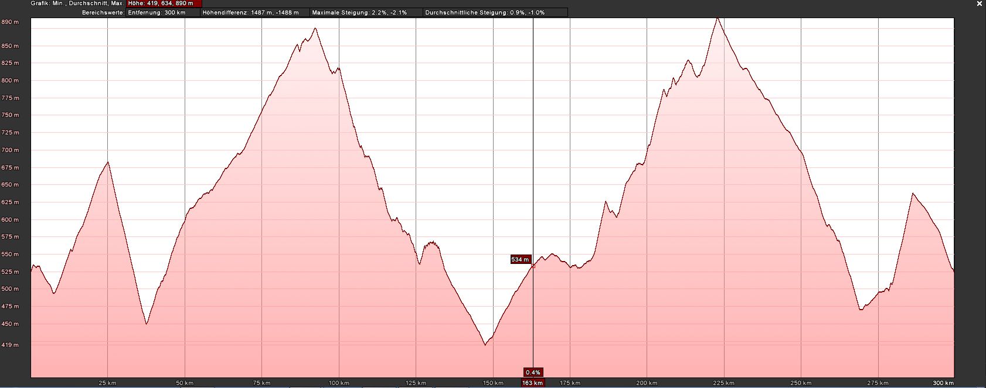Click the 534 m cursor elevation label
The width and height of the screenshot is (986, 388).
click(x=520, y=259)
